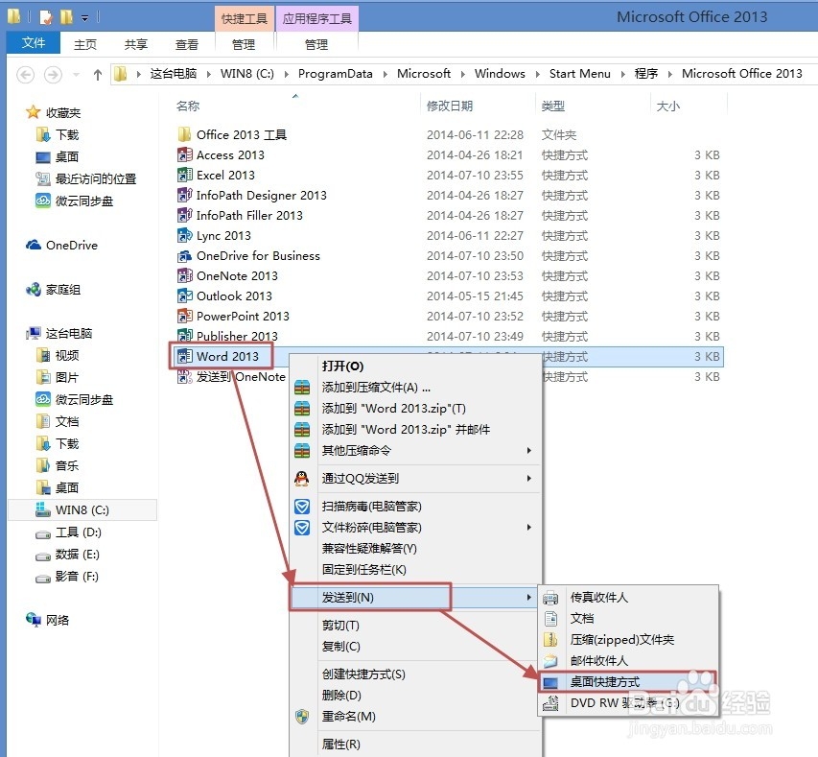Image resolution: width=818 pixels, height=757 pixels.
Task: Click the 重命名 UAC shield icon
Action: click(302, 717)
